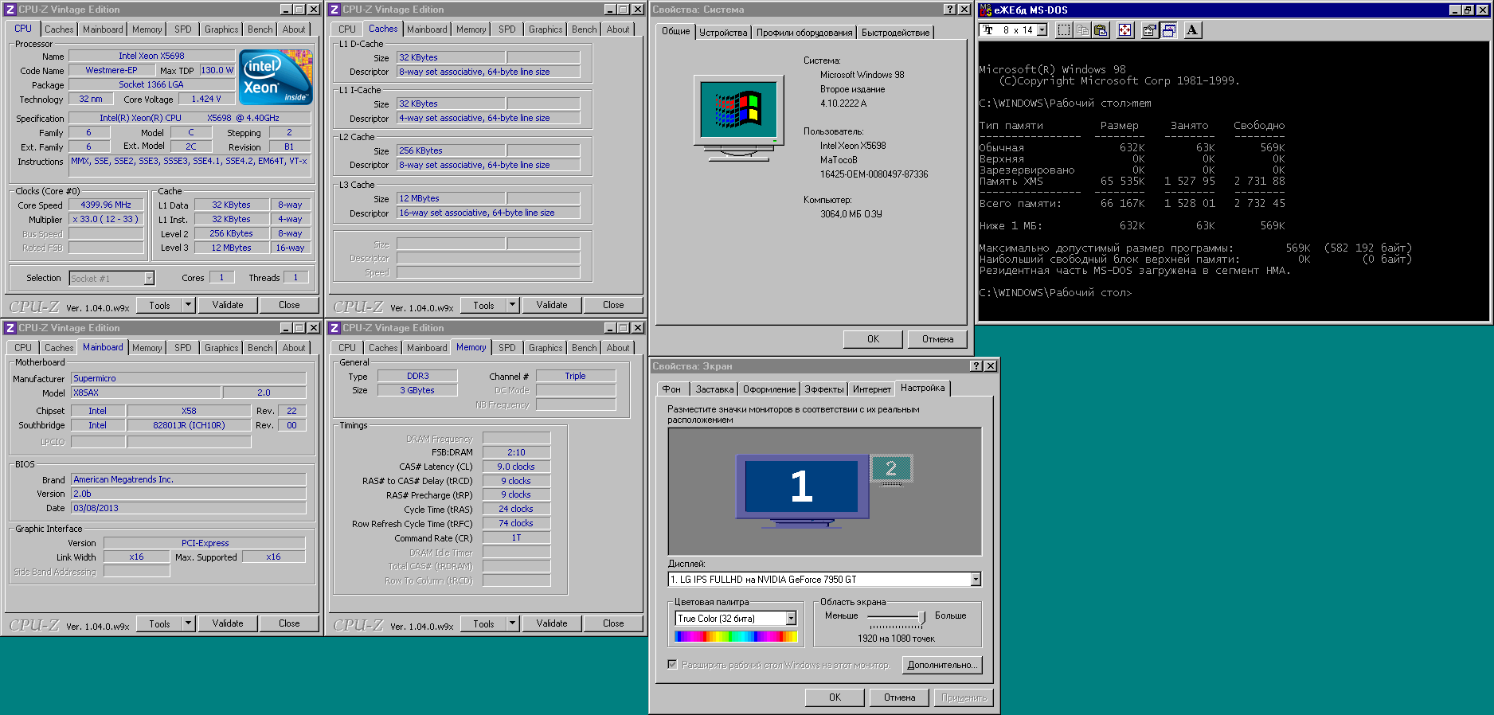The image size is (1494, 715).
Task: Expand Tools dropdown arrow in CPU-Z Memory window
Action: pos(512,624)
